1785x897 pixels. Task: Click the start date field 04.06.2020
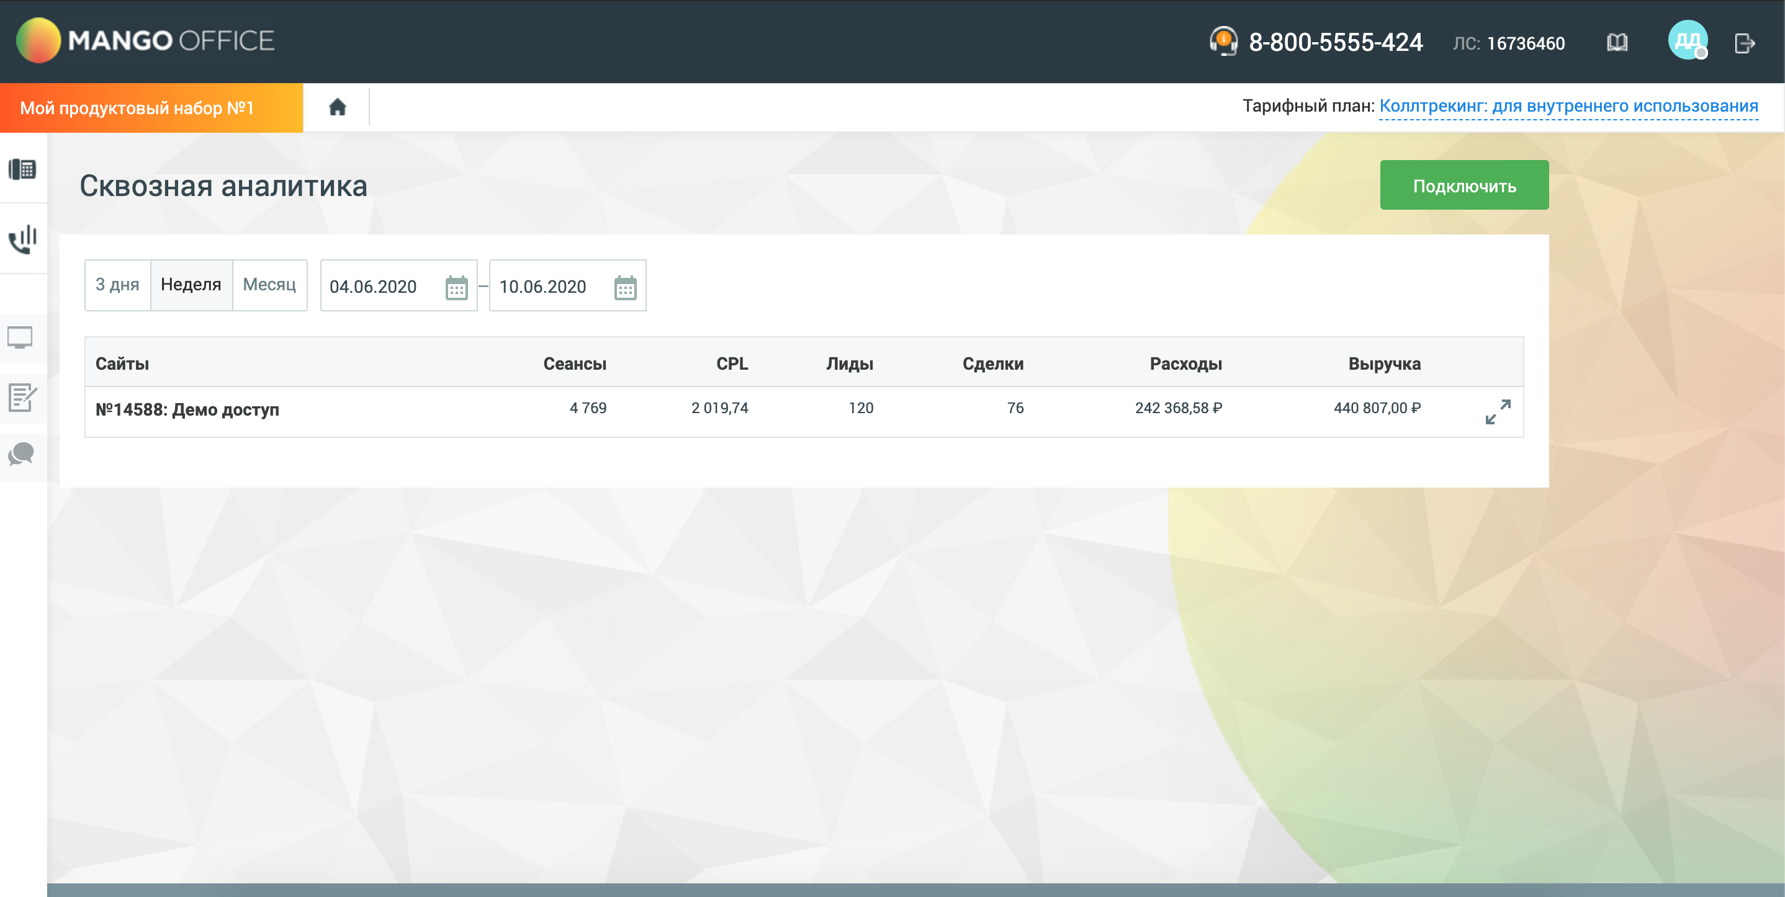[x=398, y=285]
